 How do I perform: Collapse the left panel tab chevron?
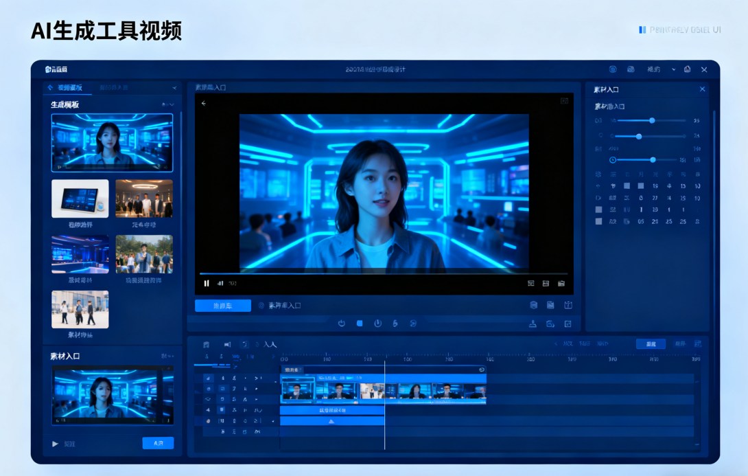(174, 88)
